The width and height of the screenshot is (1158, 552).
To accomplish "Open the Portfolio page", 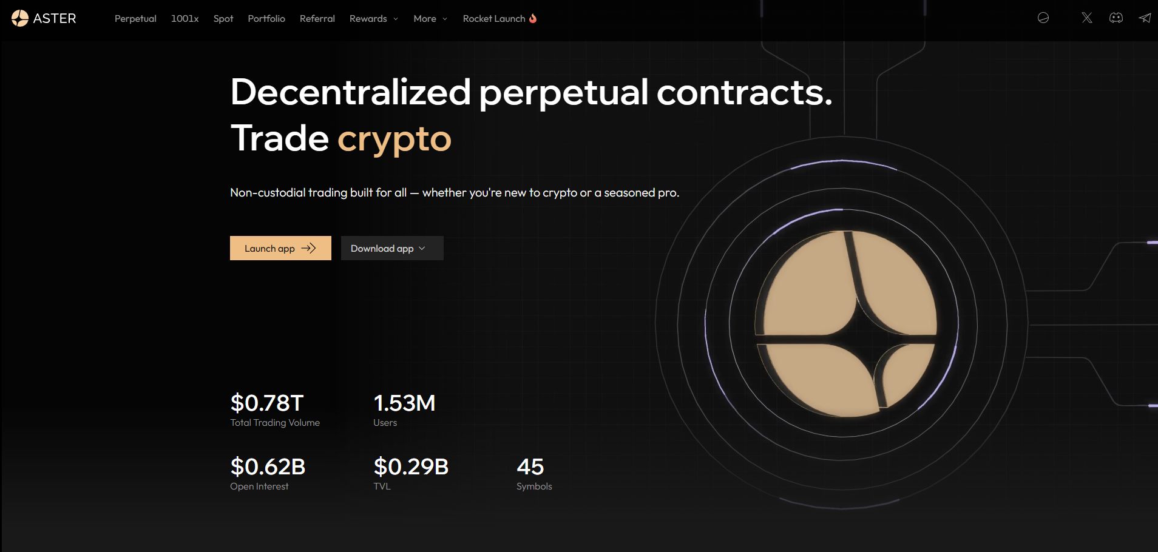I will [266, 19].
